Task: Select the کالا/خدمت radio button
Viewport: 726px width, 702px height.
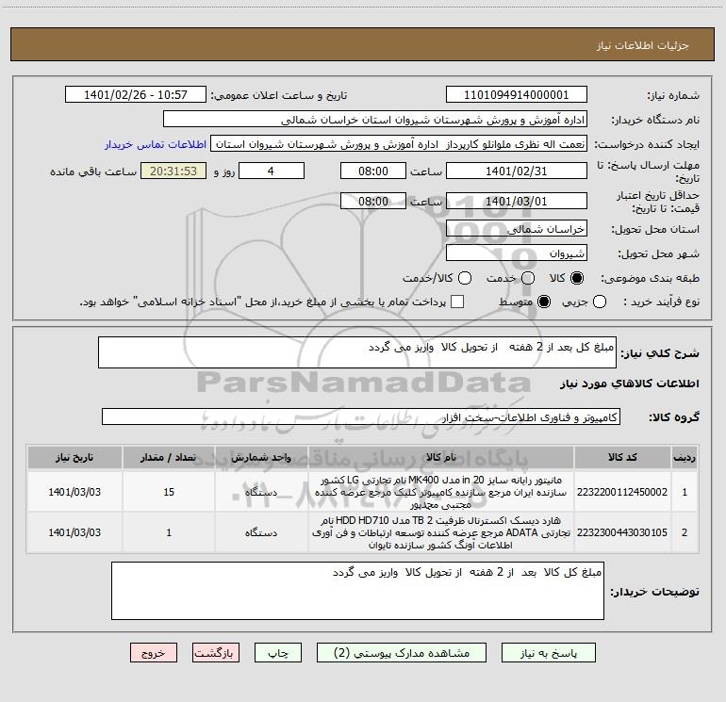Action: coord(465,278)
